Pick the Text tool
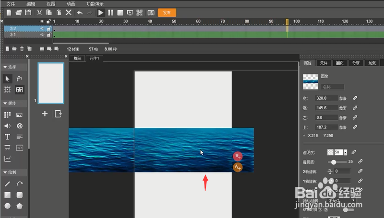 coord(7,137)
